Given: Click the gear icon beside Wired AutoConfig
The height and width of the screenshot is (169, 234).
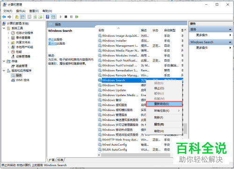Looking at the screenshot, I should [100, 145].
